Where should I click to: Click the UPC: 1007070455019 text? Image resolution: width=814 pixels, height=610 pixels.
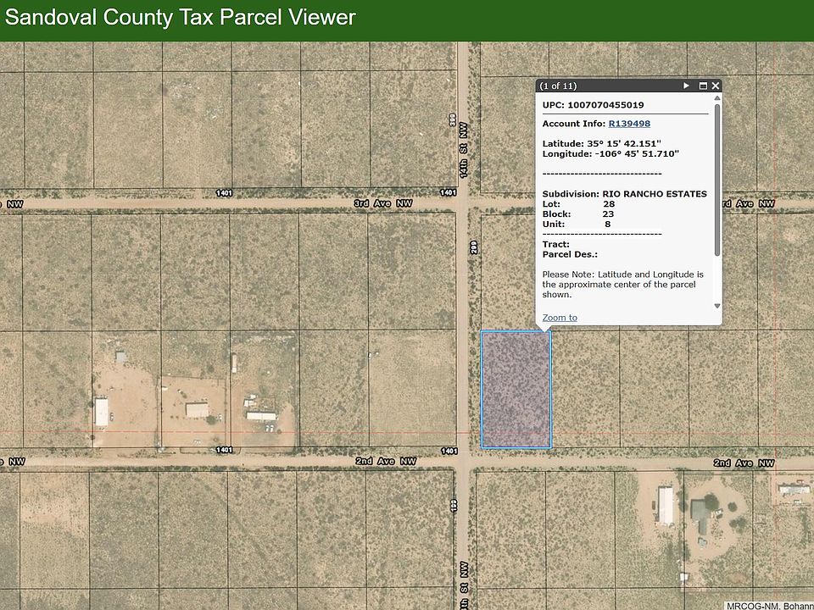tap(593, 105)
